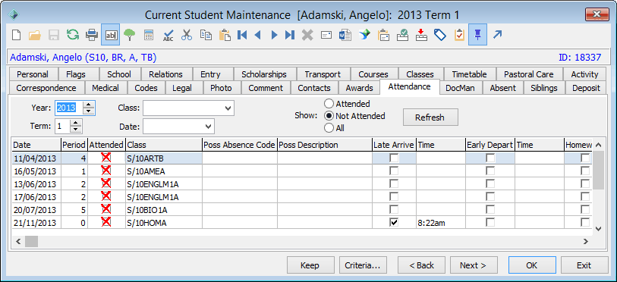Increase Term with up spinner

tap(76, 123)
